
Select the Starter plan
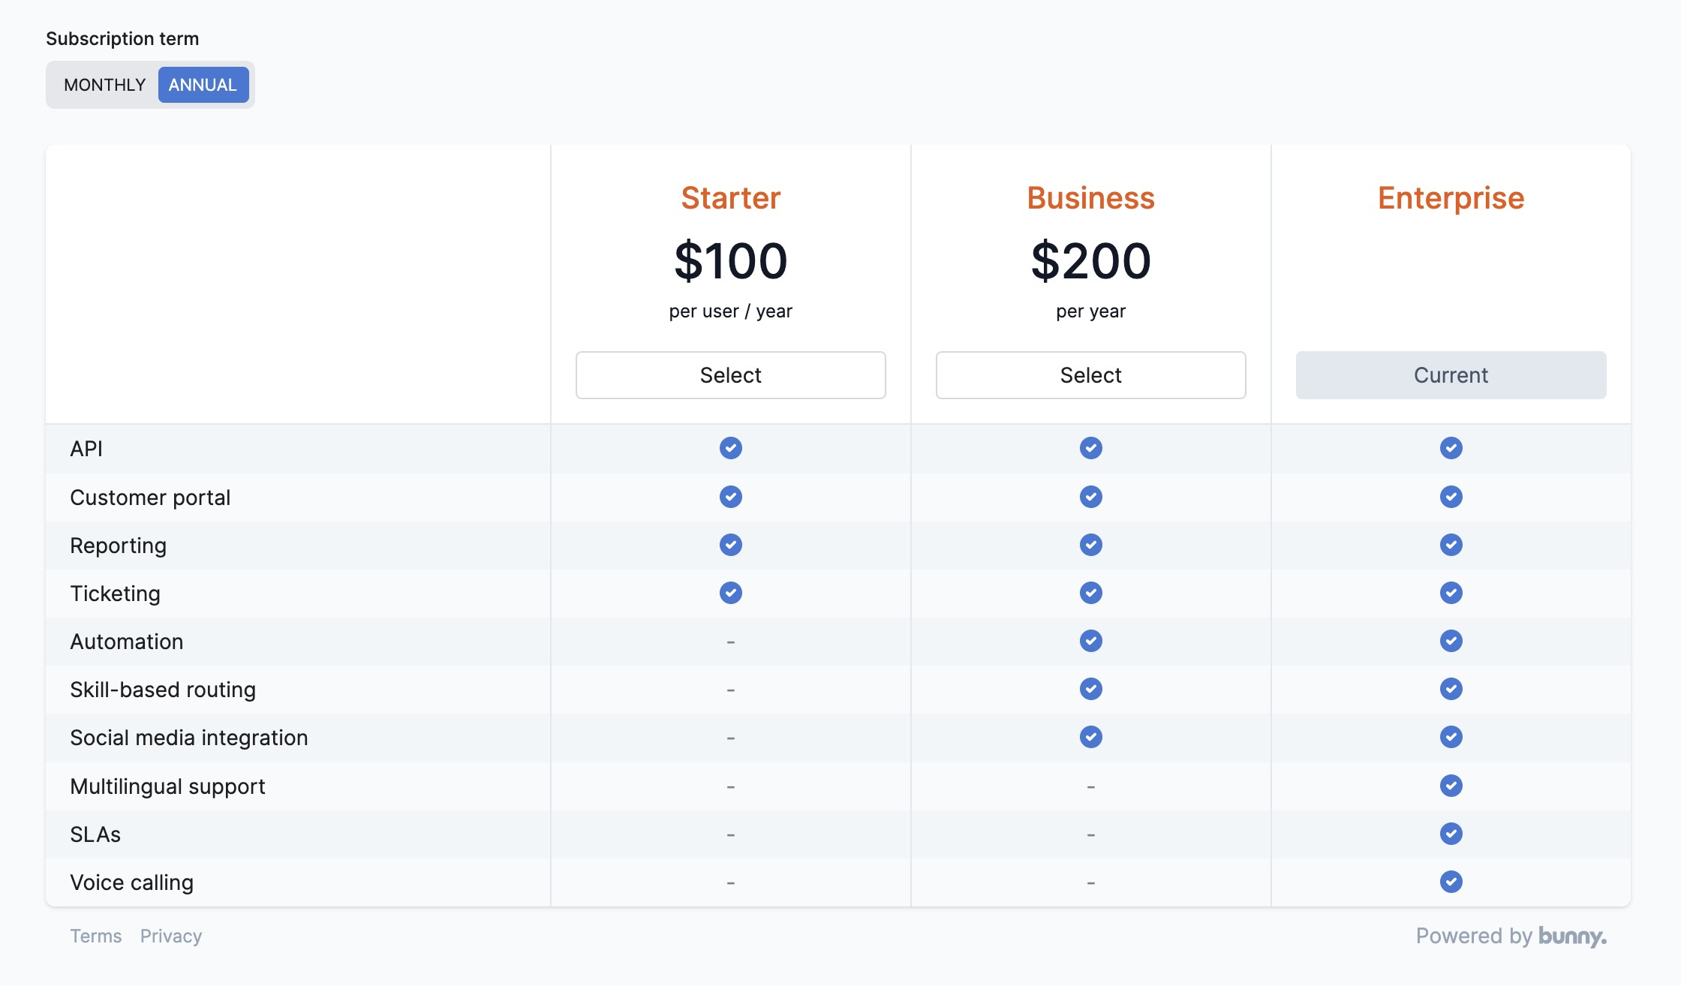(730, 375)
